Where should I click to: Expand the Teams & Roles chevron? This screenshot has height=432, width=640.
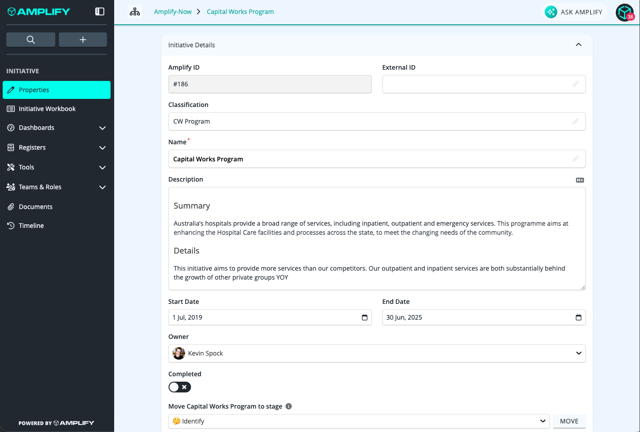102,187
